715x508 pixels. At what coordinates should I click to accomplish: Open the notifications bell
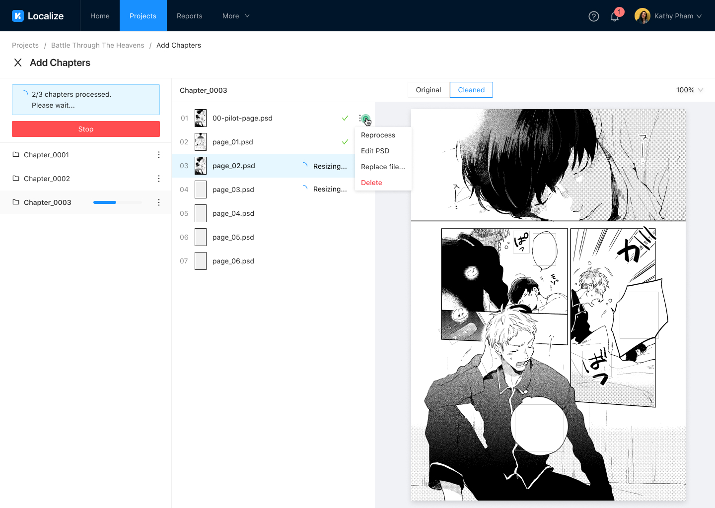click(615, 16)
